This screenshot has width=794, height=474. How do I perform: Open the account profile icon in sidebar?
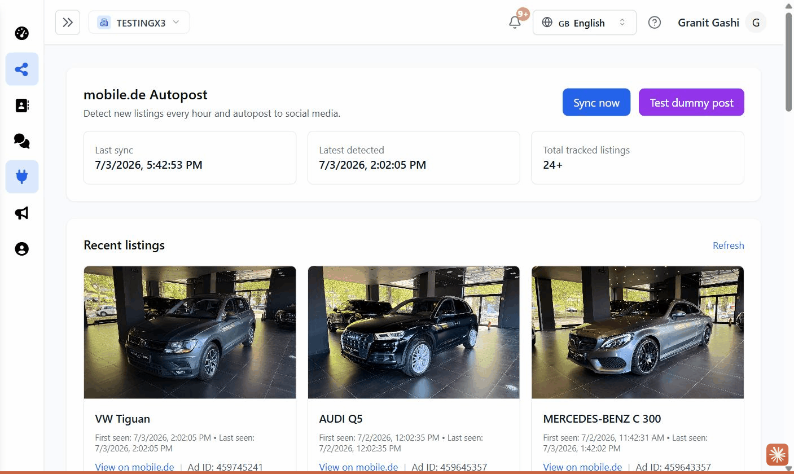point(21,249)
